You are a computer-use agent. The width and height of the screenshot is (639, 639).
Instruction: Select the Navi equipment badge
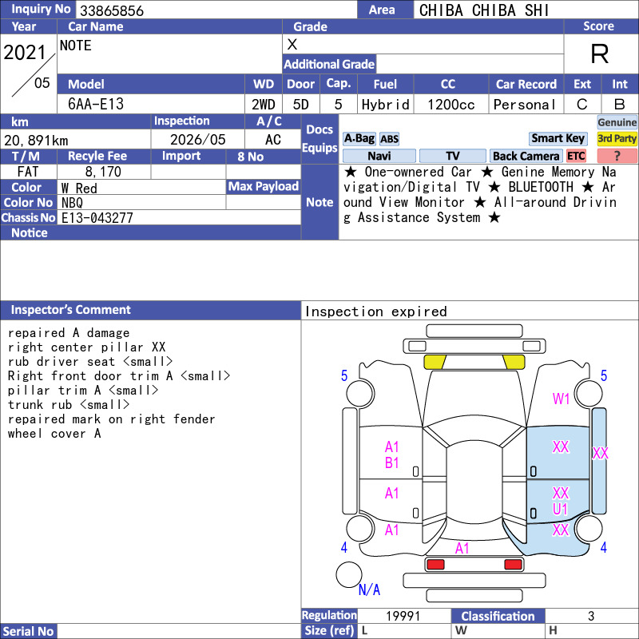(379, 156)
